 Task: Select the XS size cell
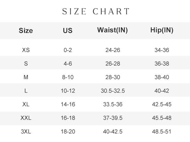click(x=26, y=50)
